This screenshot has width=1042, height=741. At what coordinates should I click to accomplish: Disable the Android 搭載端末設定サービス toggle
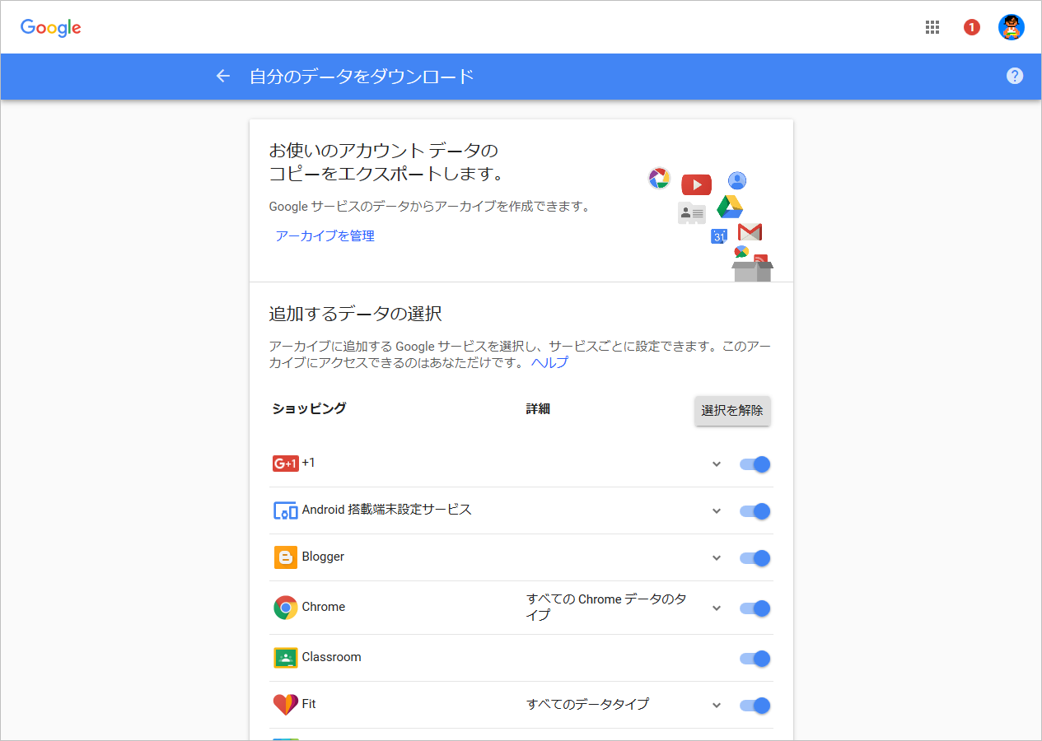755,511
